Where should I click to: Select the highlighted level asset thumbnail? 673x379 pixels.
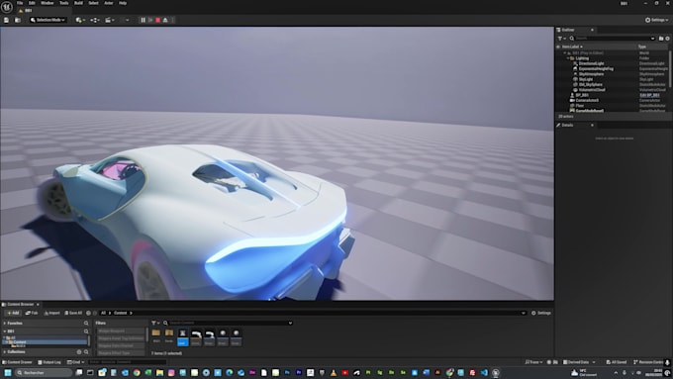[182, 337]
